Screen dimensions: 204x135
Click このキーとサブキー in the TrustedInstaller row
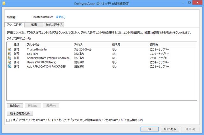click(x=159, y=49)
